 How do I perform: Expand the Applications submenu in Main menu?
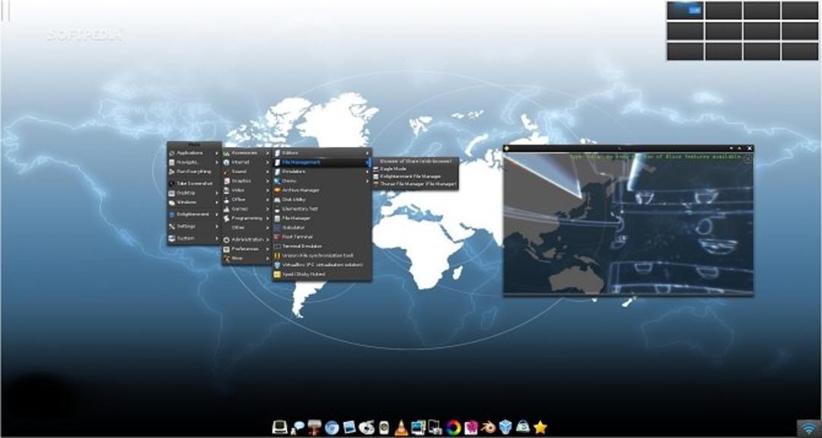(x=194, y=153)
